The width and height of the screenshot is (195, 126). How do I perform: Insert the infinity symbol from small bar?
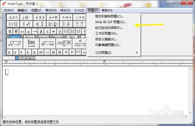point(22,31)
